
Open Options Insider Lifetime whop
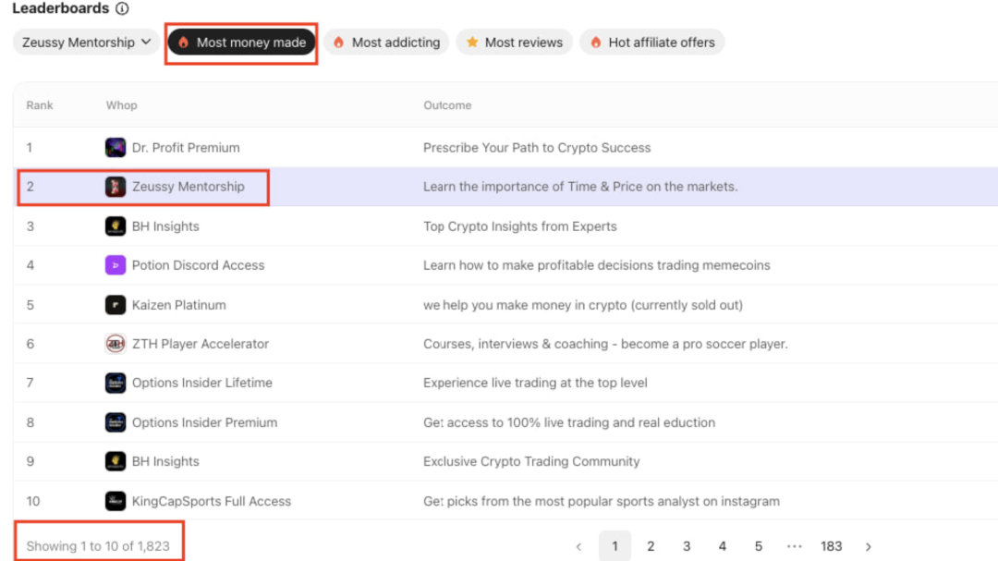click(x=202, y=383)
